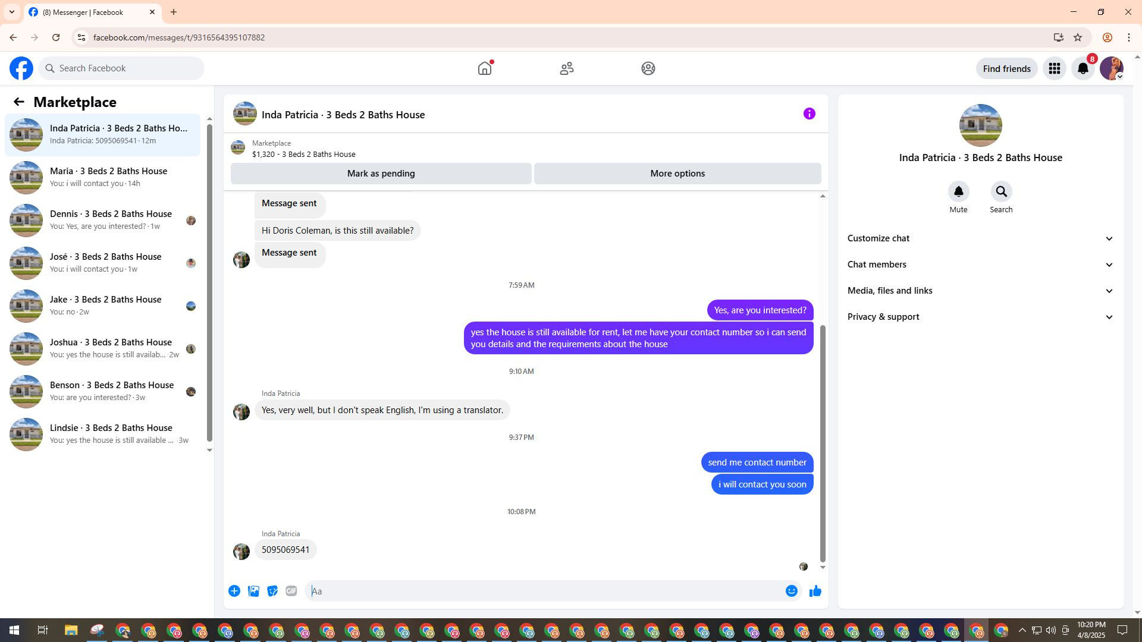
Task: Expand Customize chat section
Action: [x=980, y=238]
